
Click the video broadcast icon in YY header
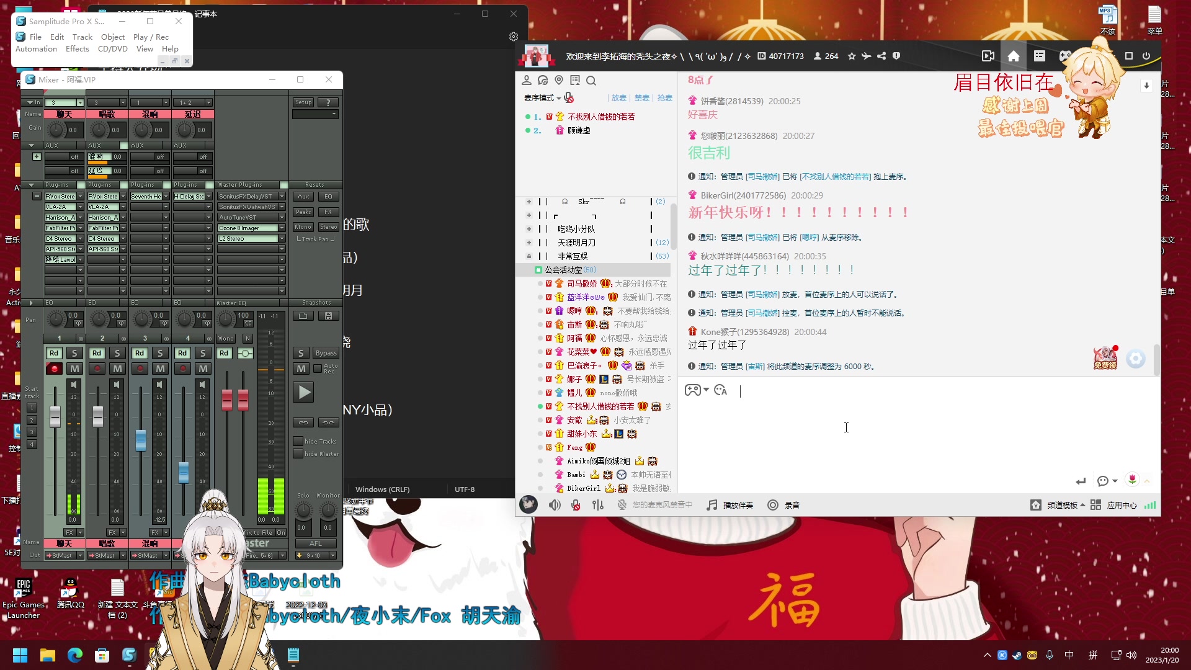pos(988,56)
